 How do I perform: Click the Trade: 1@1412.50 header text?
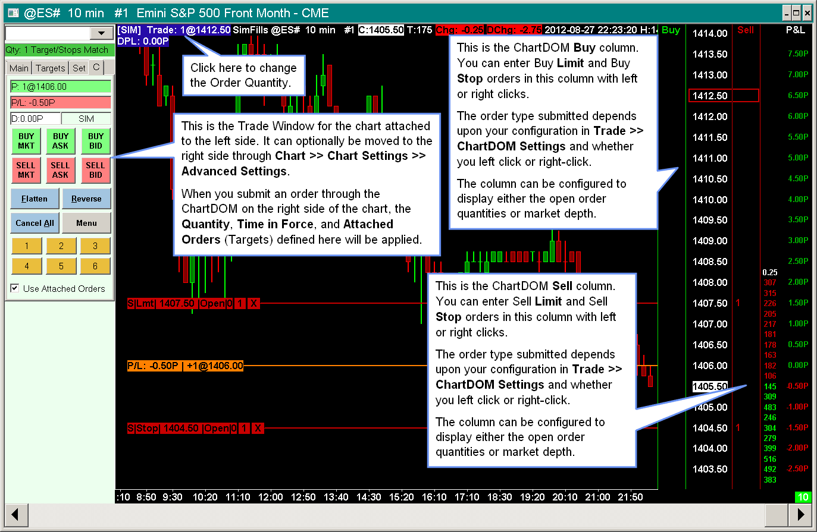click(x=188, y=30)
